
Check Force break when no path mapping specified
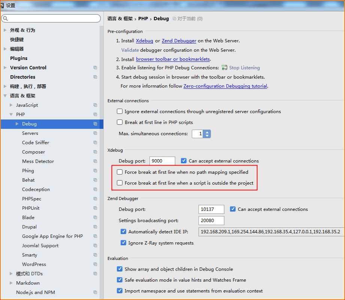120,172
